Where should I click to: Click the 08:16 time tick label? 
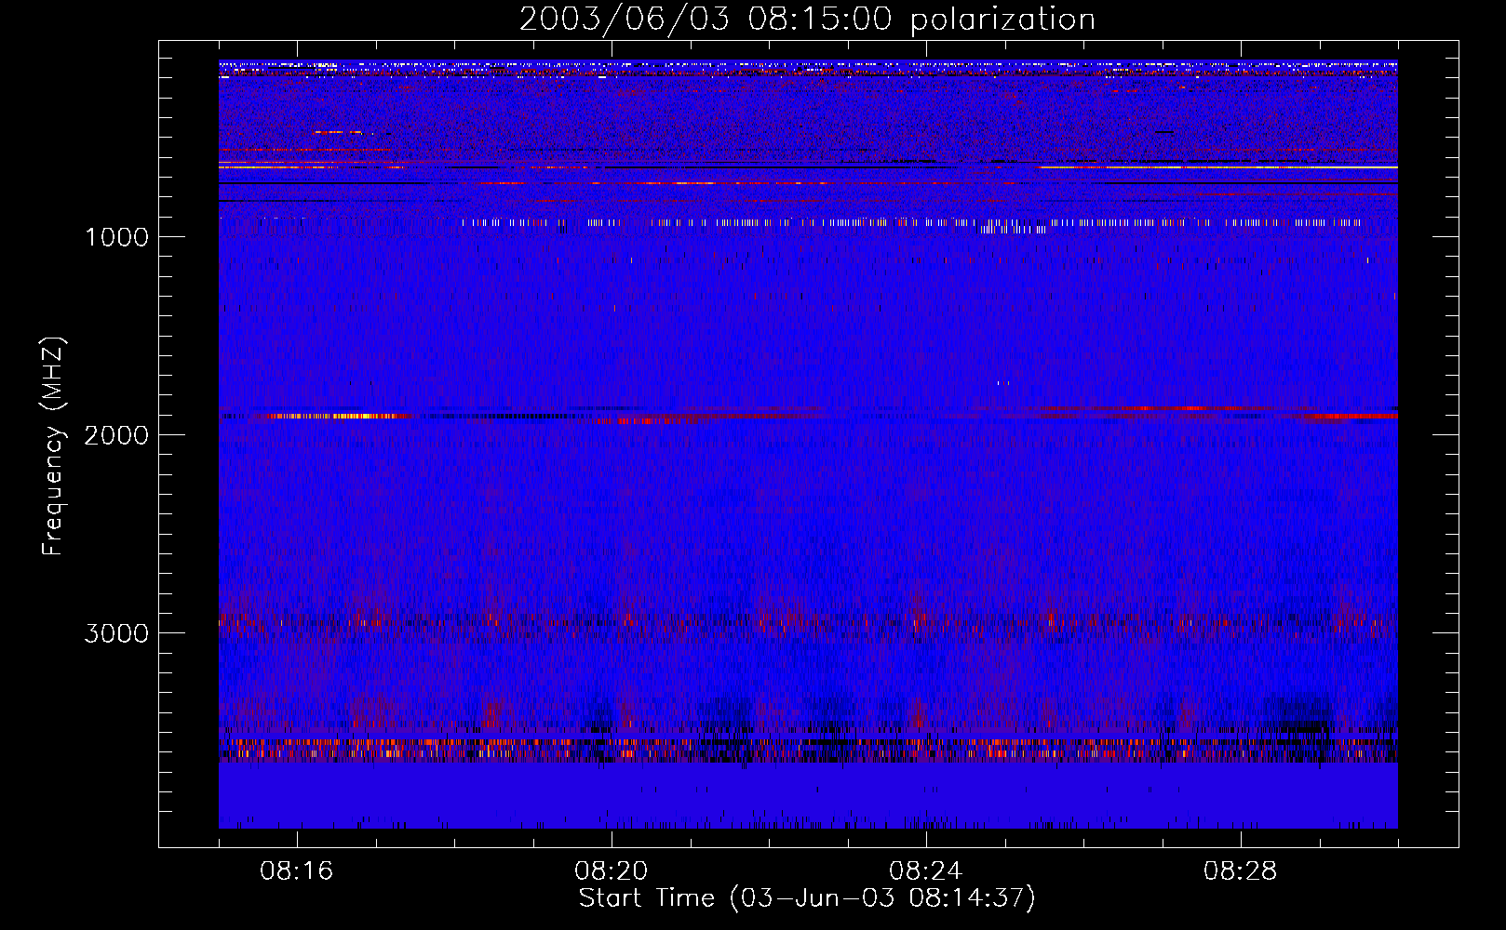point(297,871)
